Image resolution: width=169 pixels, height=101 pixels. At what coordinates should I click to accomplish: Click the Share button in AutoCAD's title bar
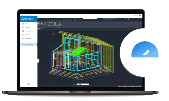42,19
